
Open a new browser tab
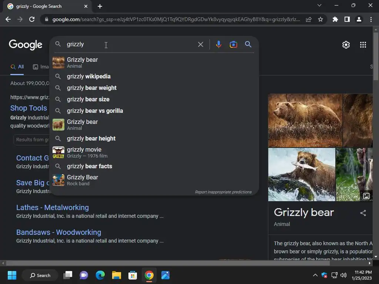pos(100,6)
